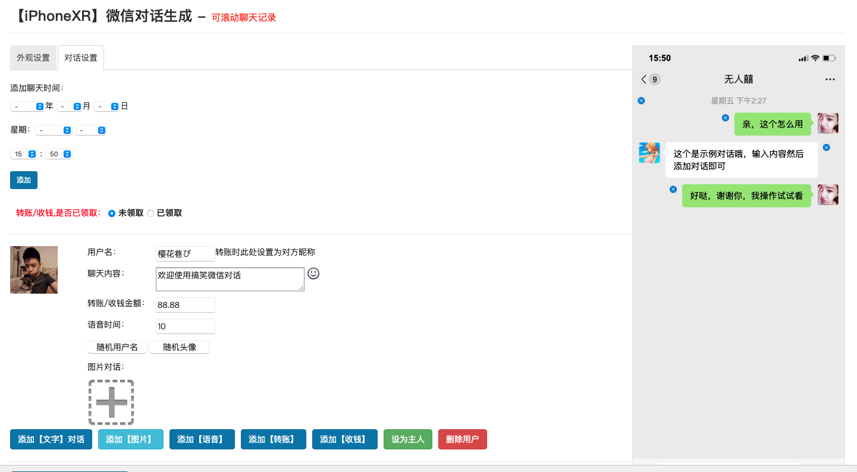The height and width of the screenshot is (472, 857).
Task: Click the 随机用户名 button
Action: (117, 347)
